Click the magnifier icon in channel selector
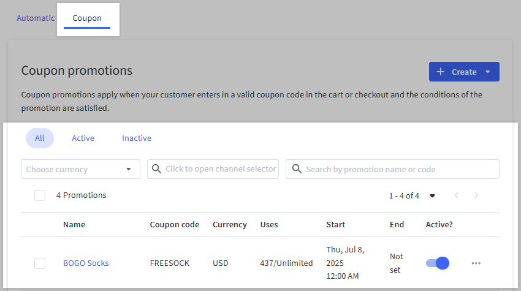The height and width of the screenshot is (291, 521). coord(157,169)
